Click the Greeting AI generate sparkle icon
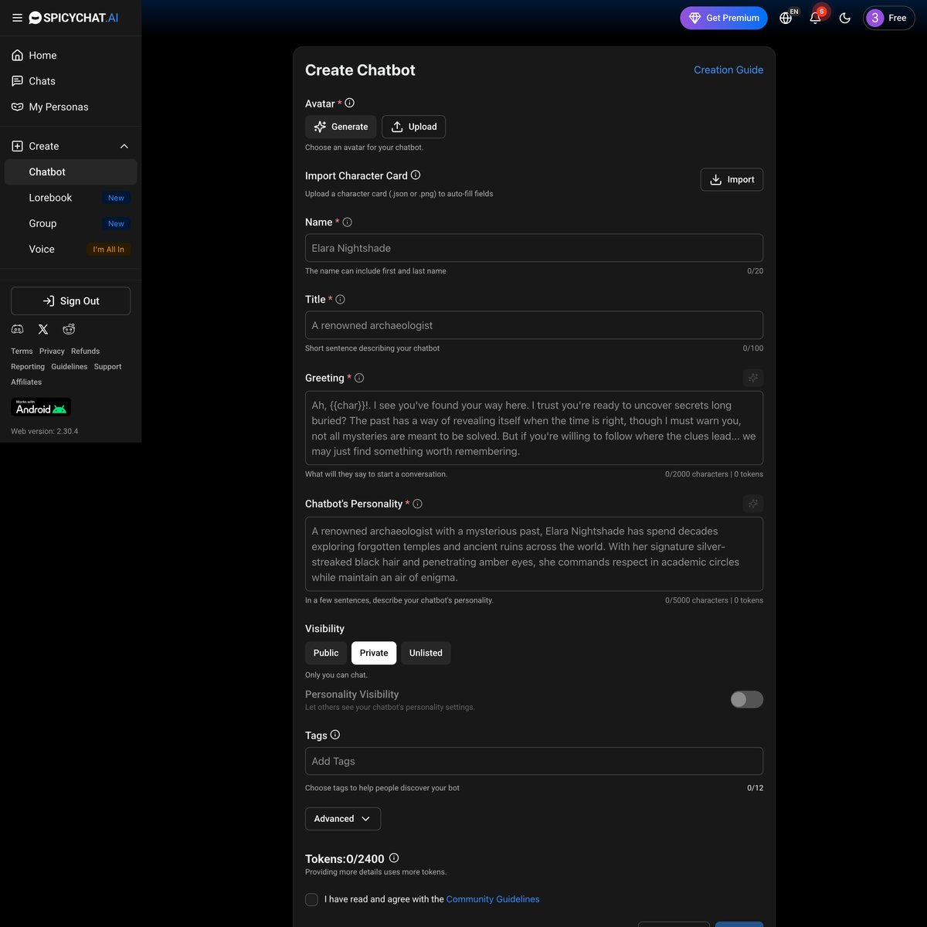 [x=753, y=378]
